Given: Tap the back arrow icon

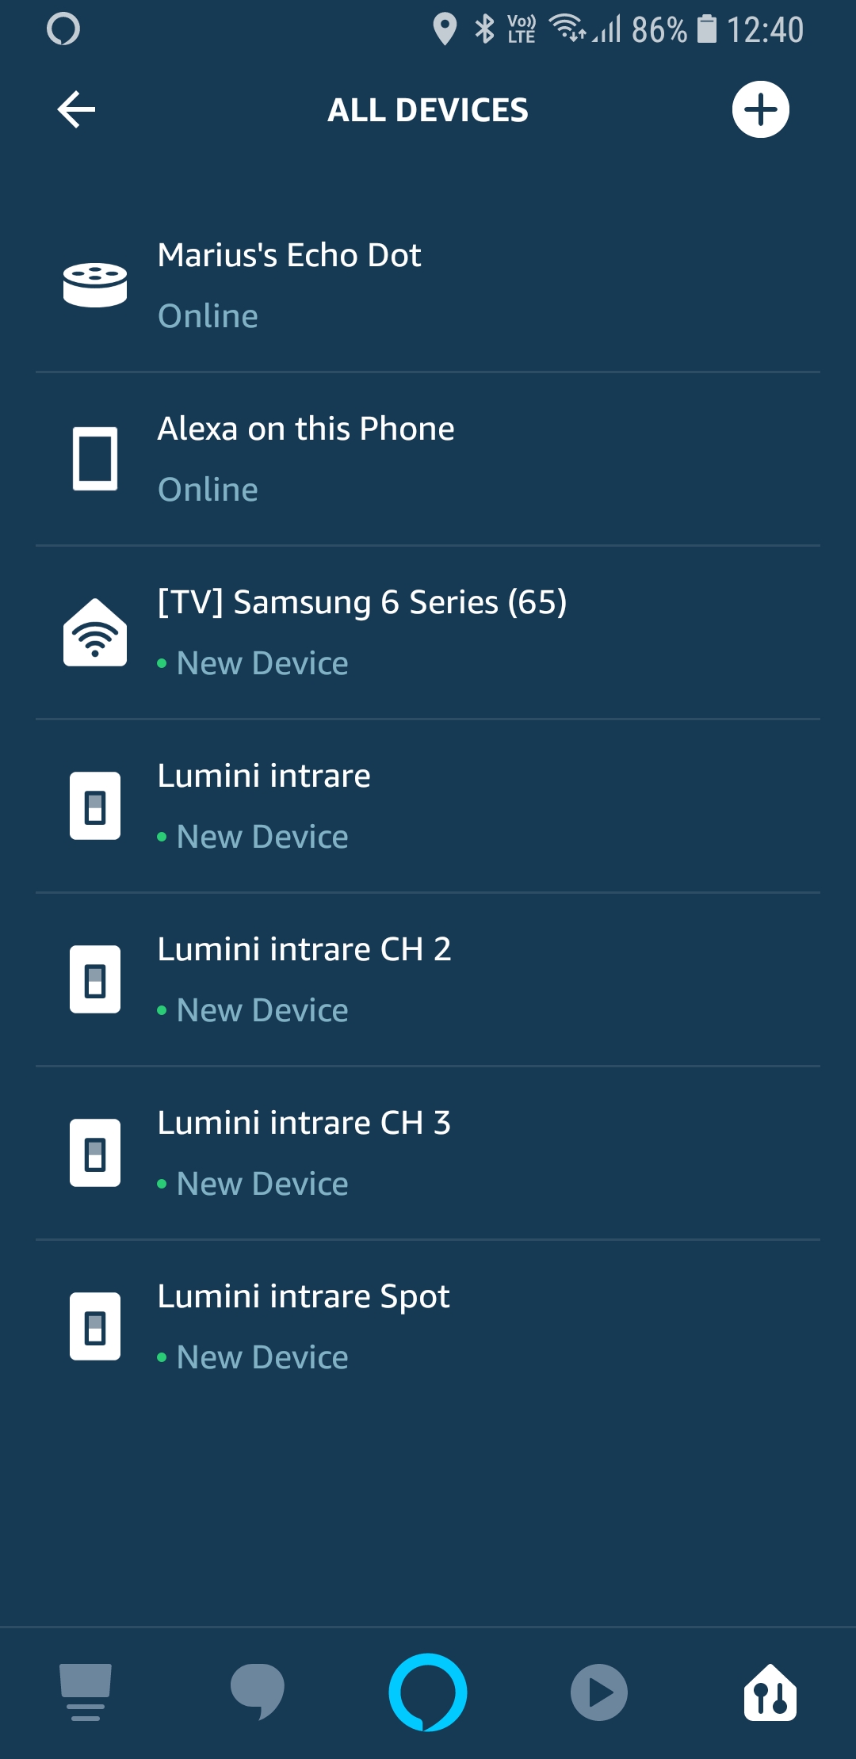Looking at the screenshot, I should tap(77, 109).
